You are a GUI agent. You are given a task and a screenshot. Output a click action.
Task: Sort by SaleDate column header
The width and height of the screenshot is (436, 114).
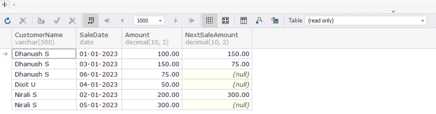pyautogui.click(x=99, y=38)
